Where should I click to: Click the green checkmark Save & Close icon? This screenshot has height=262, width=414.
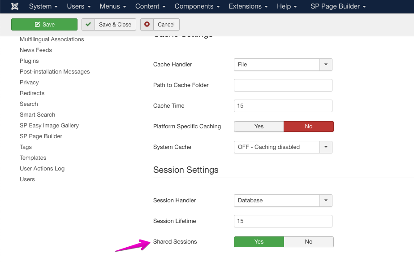(88, 24)
